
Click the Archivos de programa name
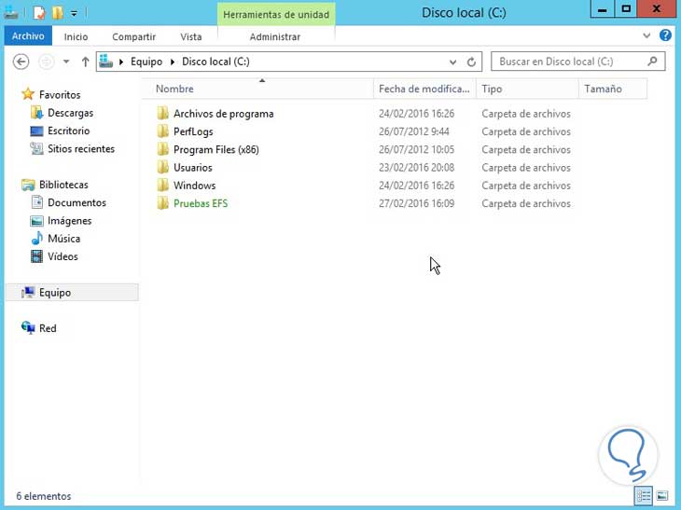(223, 114)
